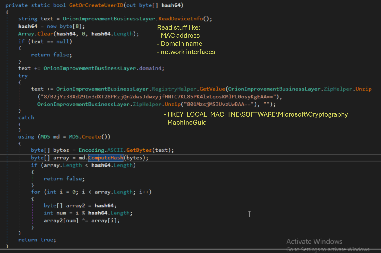Click the Clear method in Array.Clear
The width and height of the screenshot is (381, 253).
(x=45, y=34)
